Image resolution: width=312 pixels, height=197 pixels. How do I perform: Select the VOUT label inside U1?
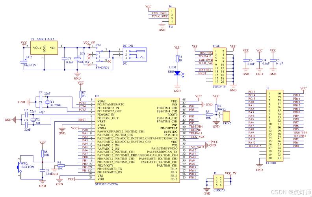point(37,48)
